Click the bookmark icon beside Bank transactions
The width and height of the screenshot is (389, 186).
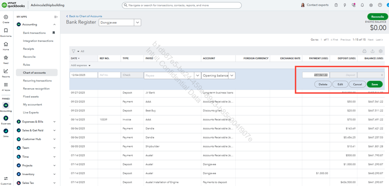[x=54, y=33]
